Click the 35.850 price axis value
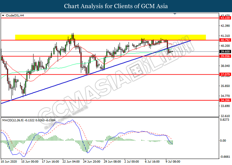 coord(225,86)
